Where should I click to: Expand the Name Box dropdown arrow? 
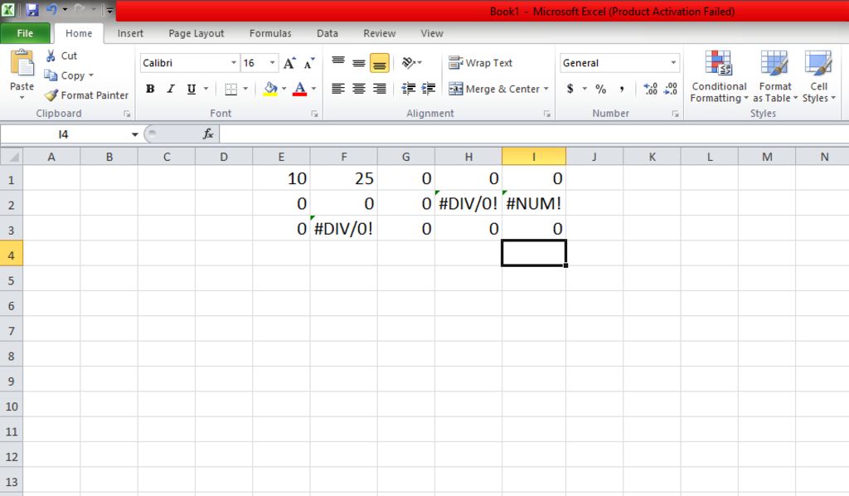(x=135, y=134)
